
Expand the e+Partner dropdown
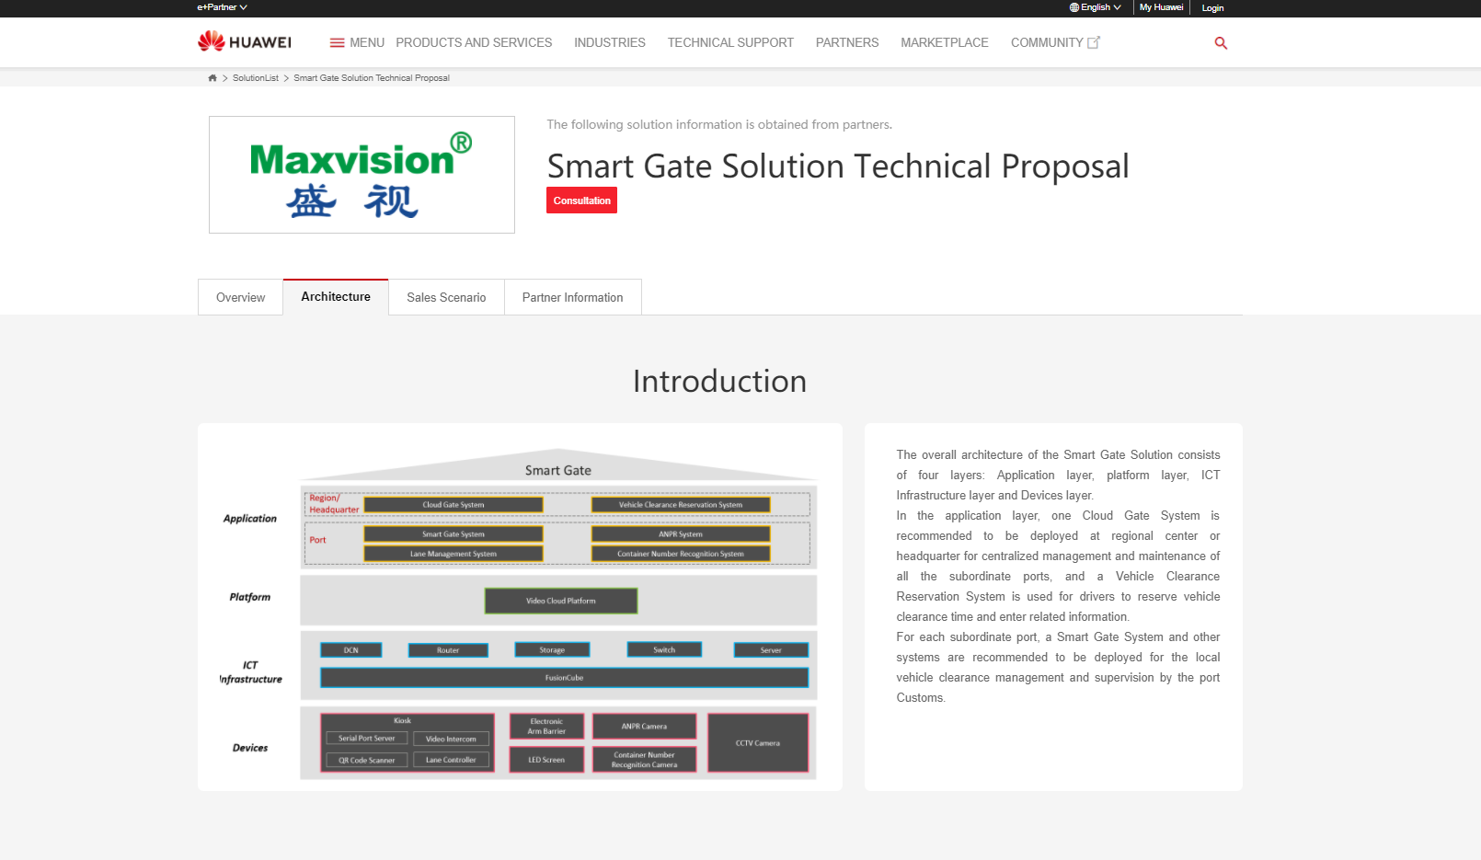point(222,7)
